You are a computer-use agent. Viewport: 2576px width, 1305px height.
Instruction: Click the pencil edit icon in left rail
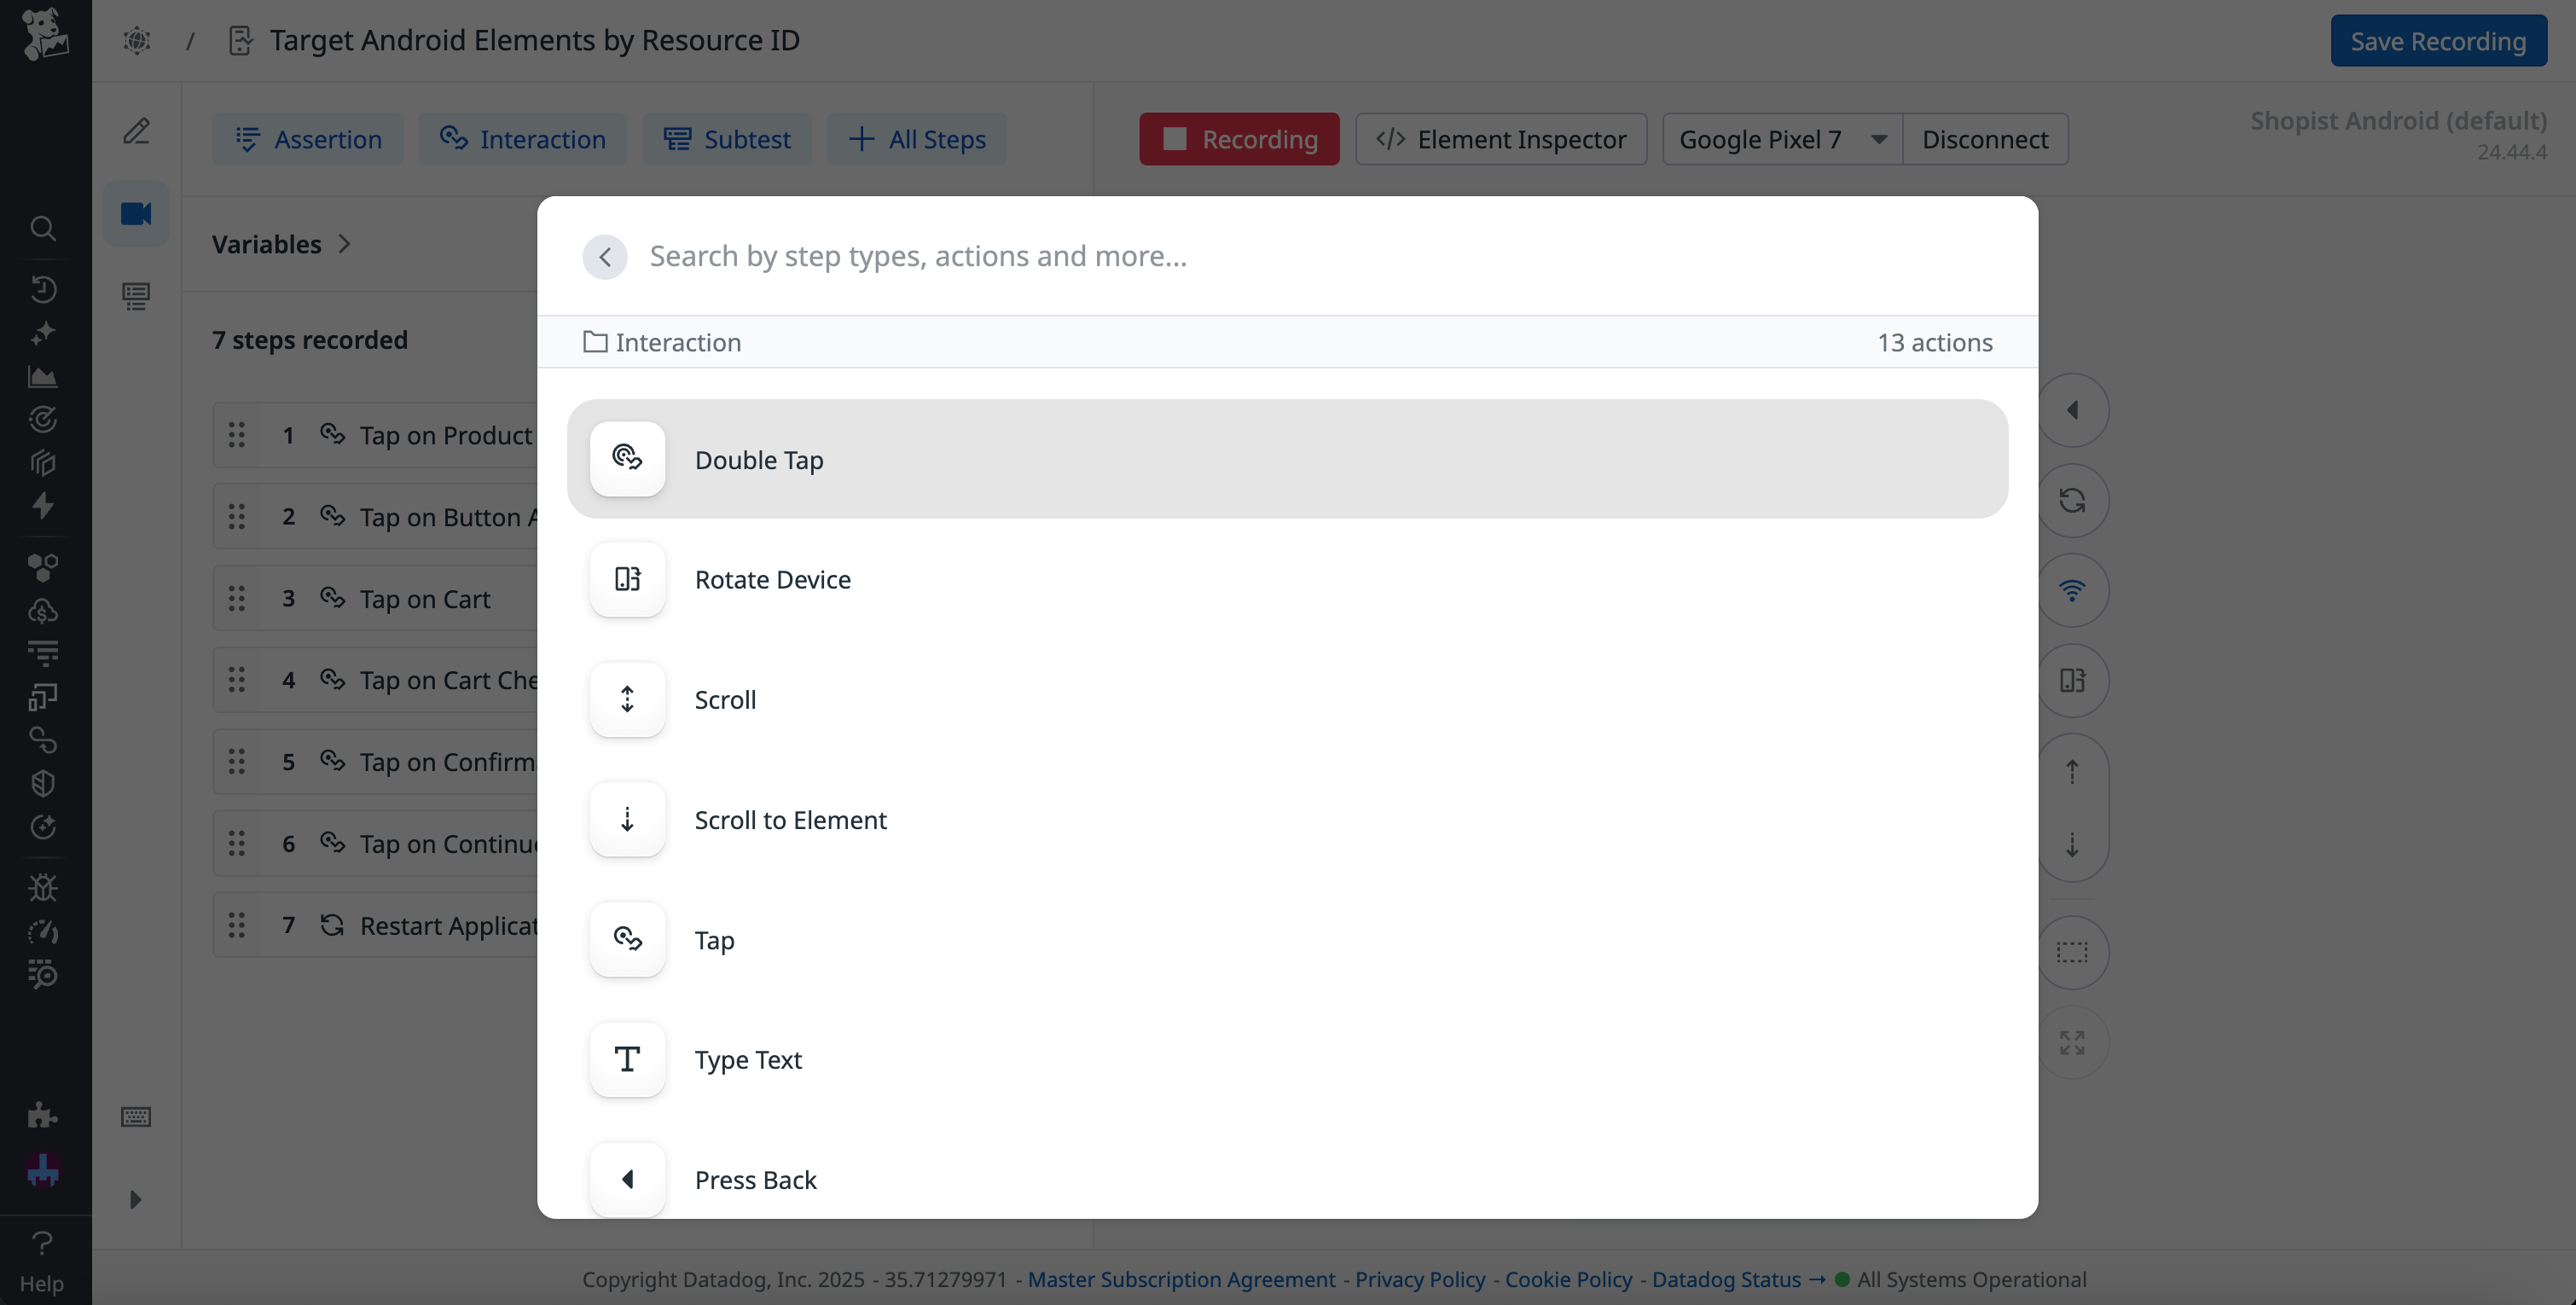point(136,131)
